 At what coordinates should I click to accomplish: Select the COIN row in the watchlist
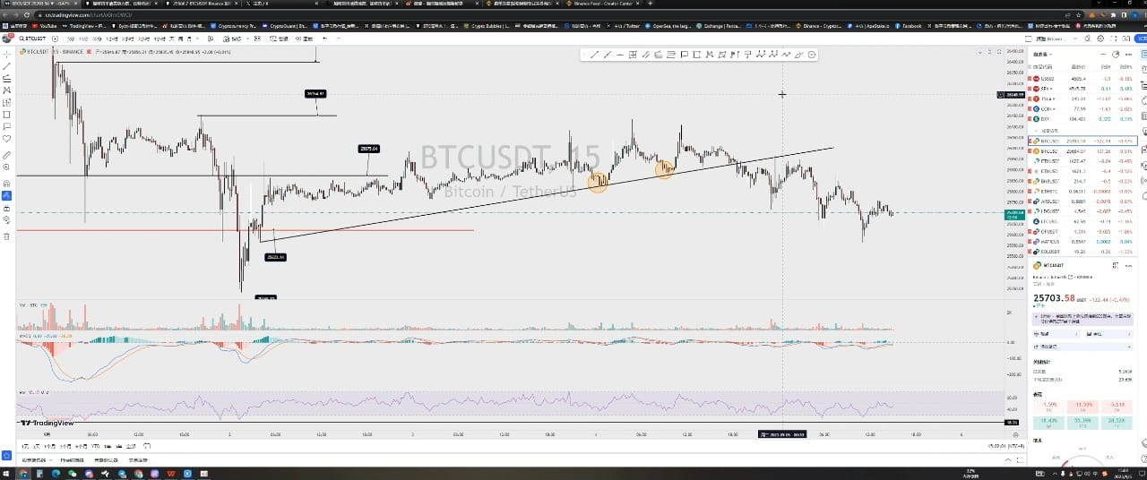pyautogui.click(x=1082, y=108)
